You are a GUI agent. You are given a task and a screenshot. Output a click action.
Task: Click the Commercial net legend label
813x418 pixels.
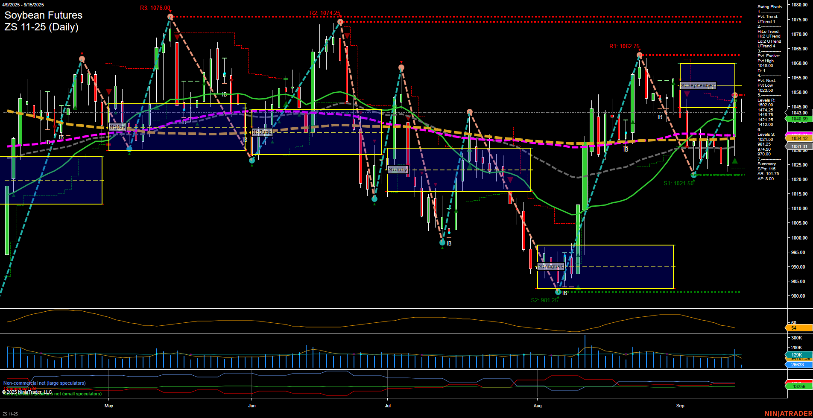pos(20,389)
